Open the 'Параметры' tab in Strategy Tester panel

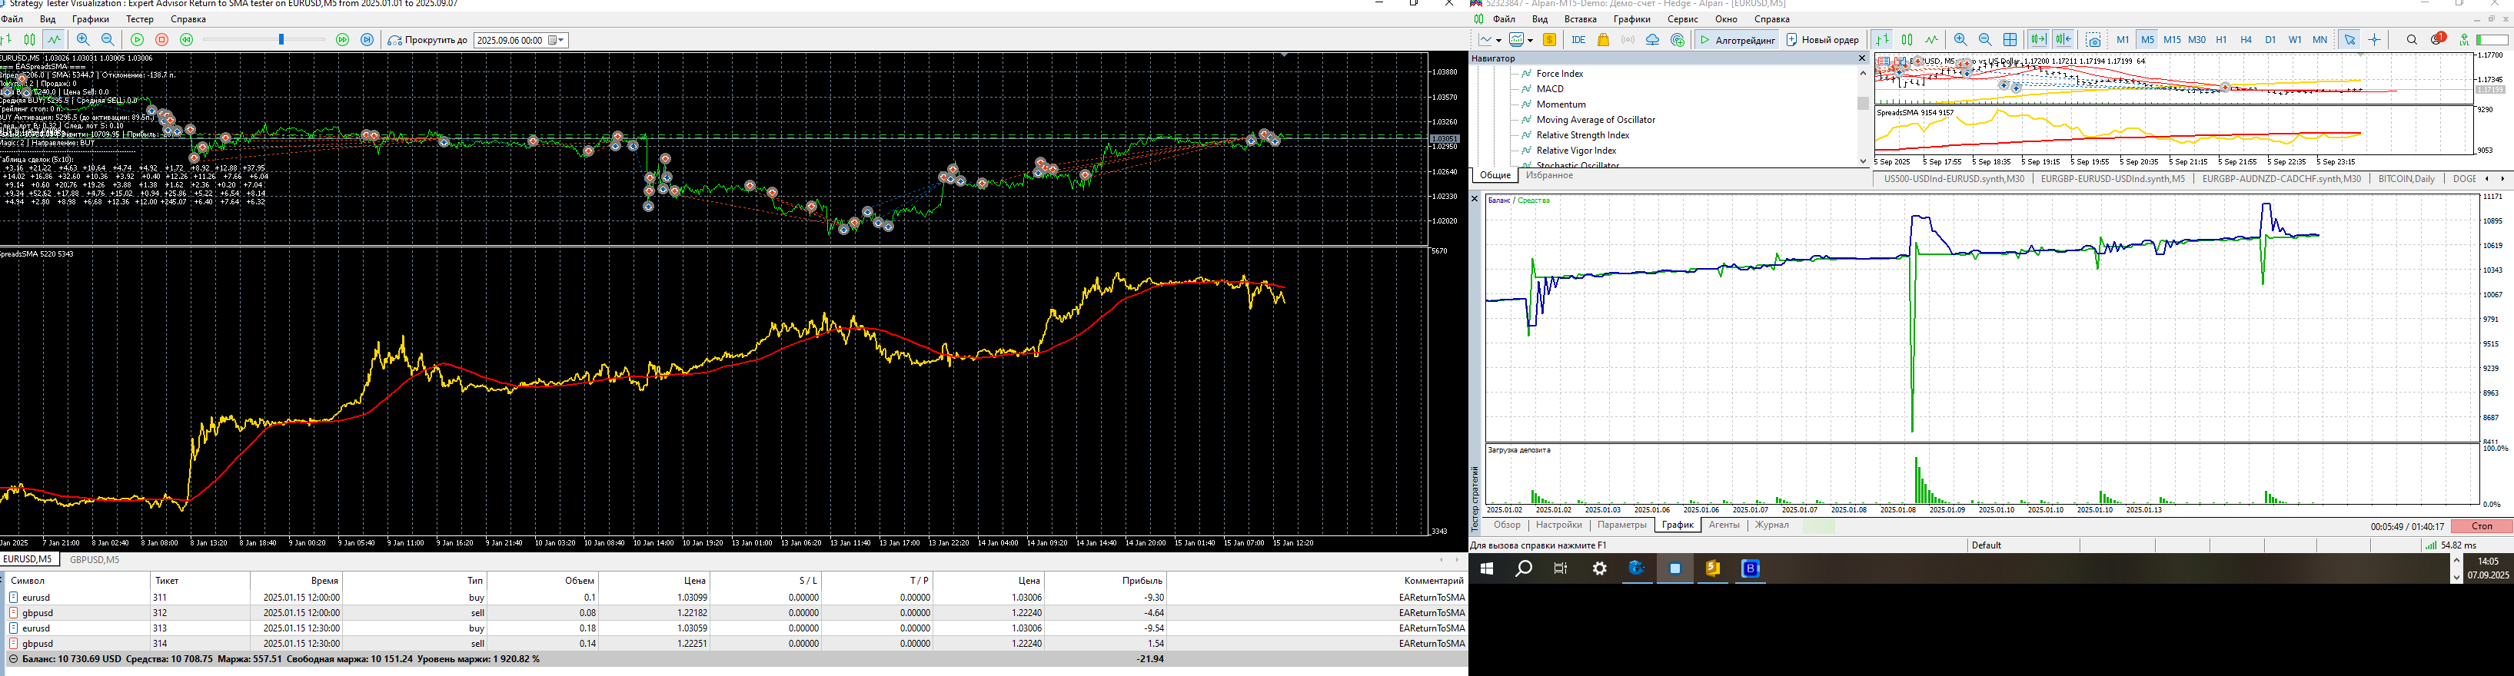point(1622,525)
